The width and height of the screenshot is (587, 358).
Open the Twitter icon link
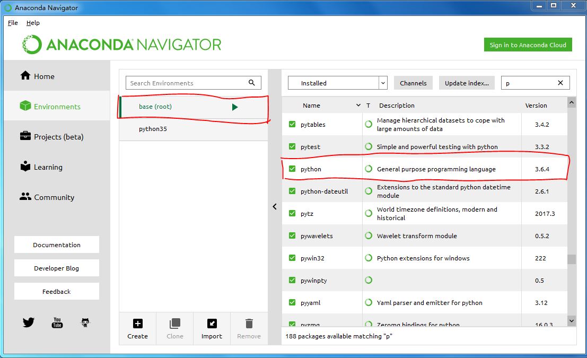coord(29,322)
